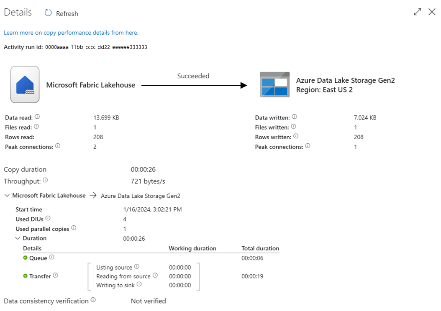Click the green success checkmark beside Transfer
This screenshot has width=441, height=311.
(26, 276)
